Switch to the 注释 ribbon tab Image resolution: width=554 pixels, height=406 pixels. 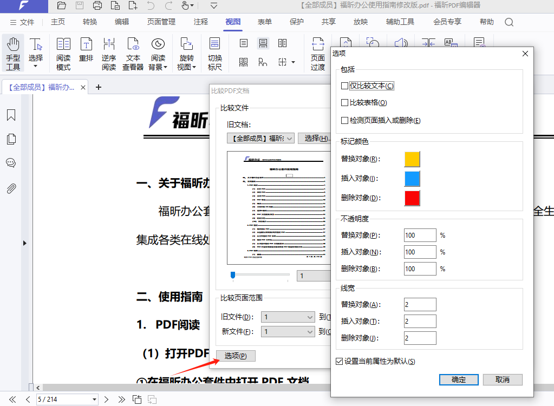(200, 22)
